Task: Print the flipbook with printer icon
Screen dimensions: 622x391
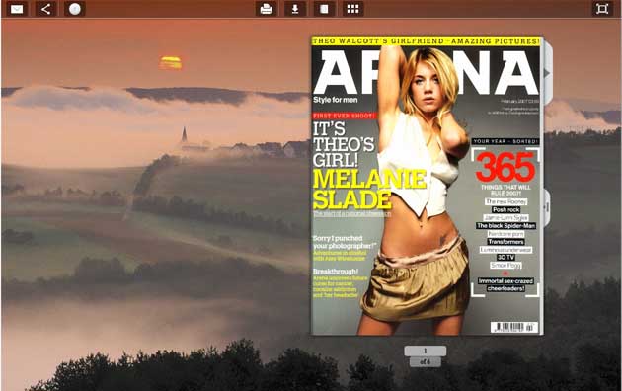Action: pos(266,9)
